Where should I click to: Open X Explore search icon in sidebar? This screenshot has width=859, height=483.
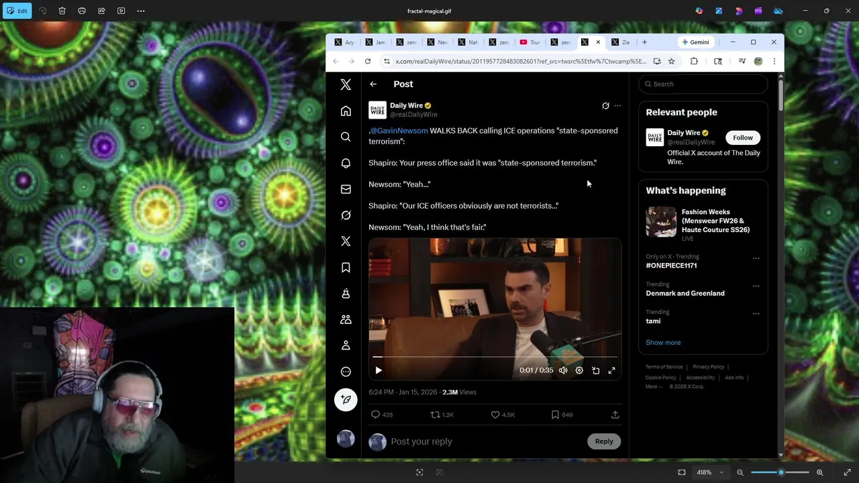tap(346, 137)
